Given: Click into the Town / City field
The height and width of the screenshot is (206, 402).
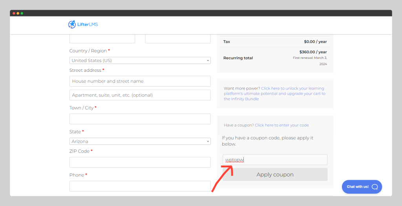Looking at the screenshot, I should tap(140, 119).
